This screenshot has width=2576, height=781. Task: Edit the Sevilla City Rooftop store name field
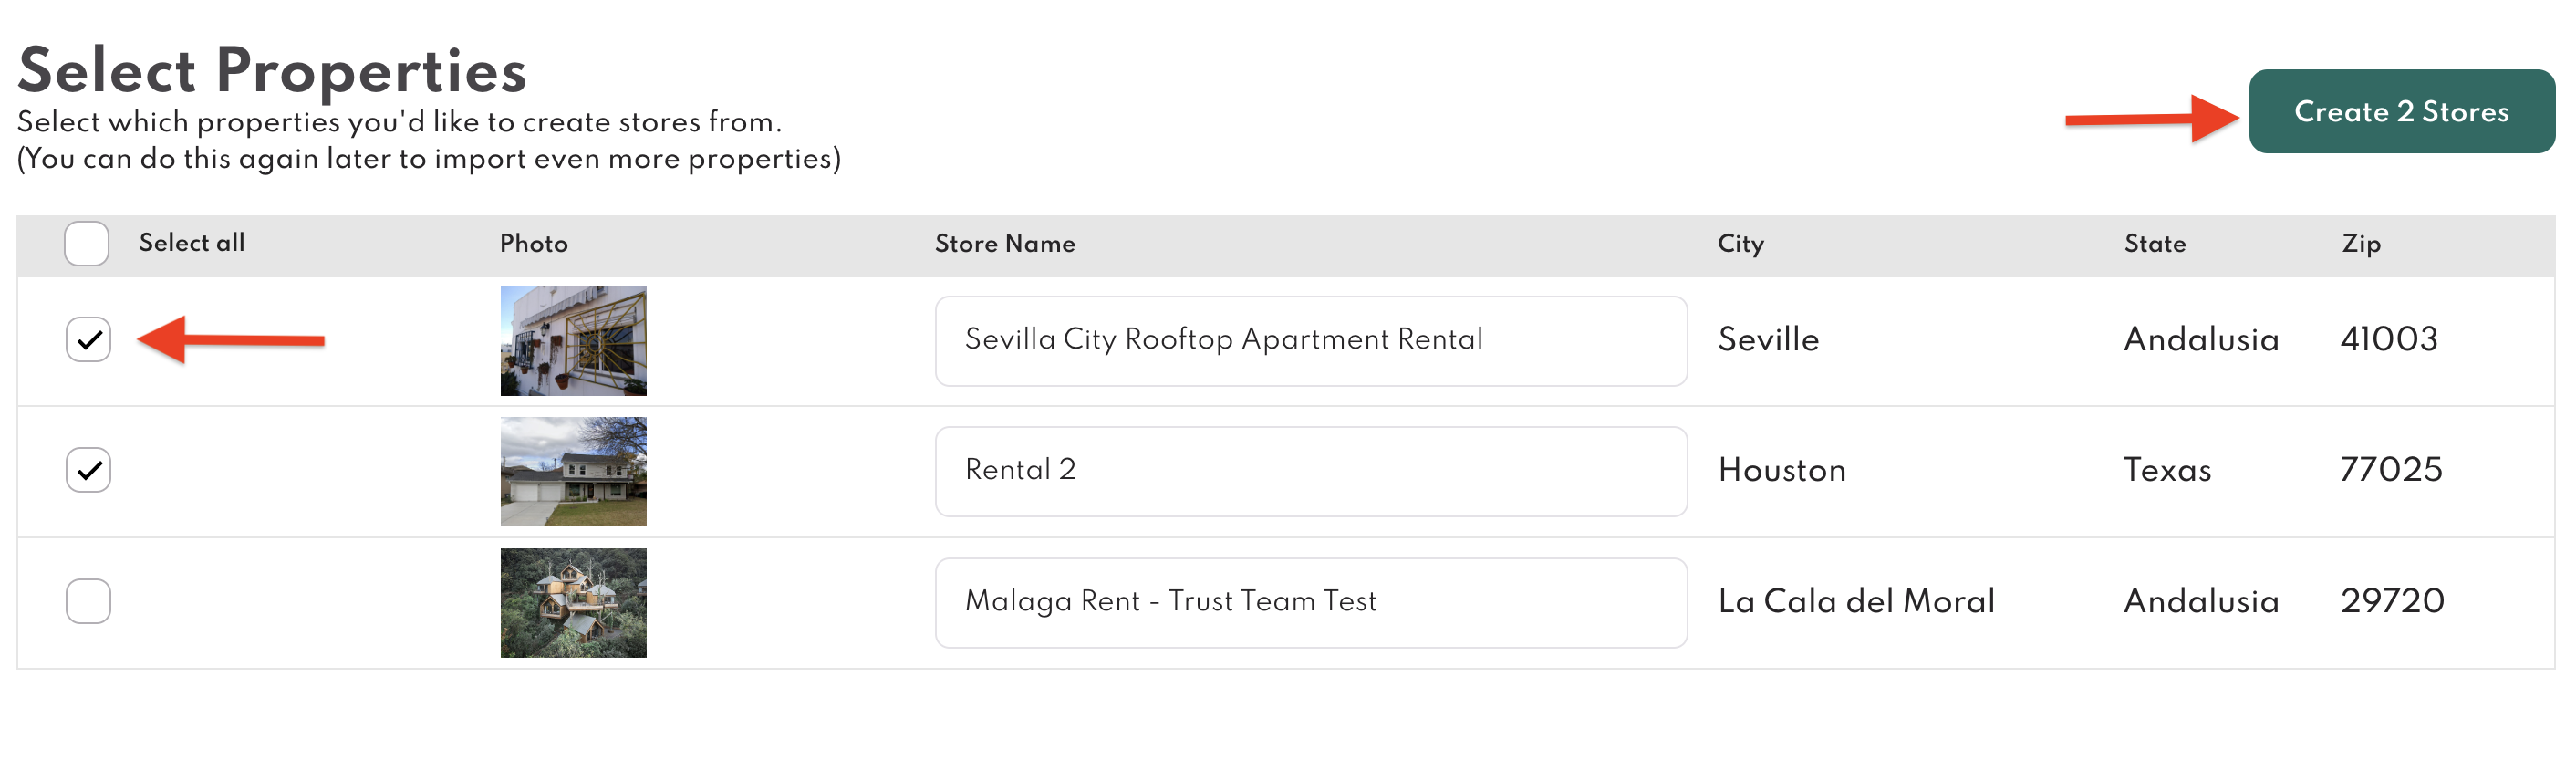[1310, 340]
